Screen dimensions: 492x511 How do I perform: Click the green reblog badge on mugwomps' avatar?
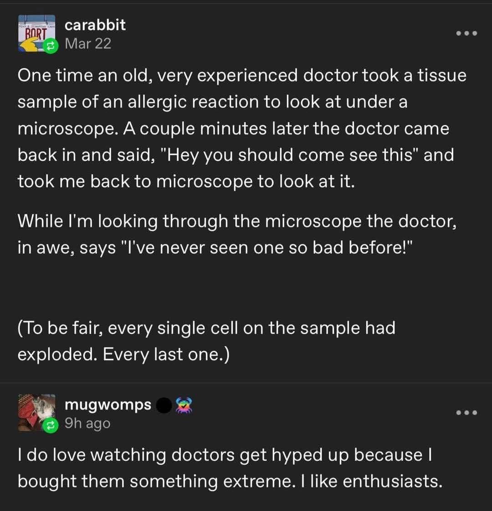[51, 425]
